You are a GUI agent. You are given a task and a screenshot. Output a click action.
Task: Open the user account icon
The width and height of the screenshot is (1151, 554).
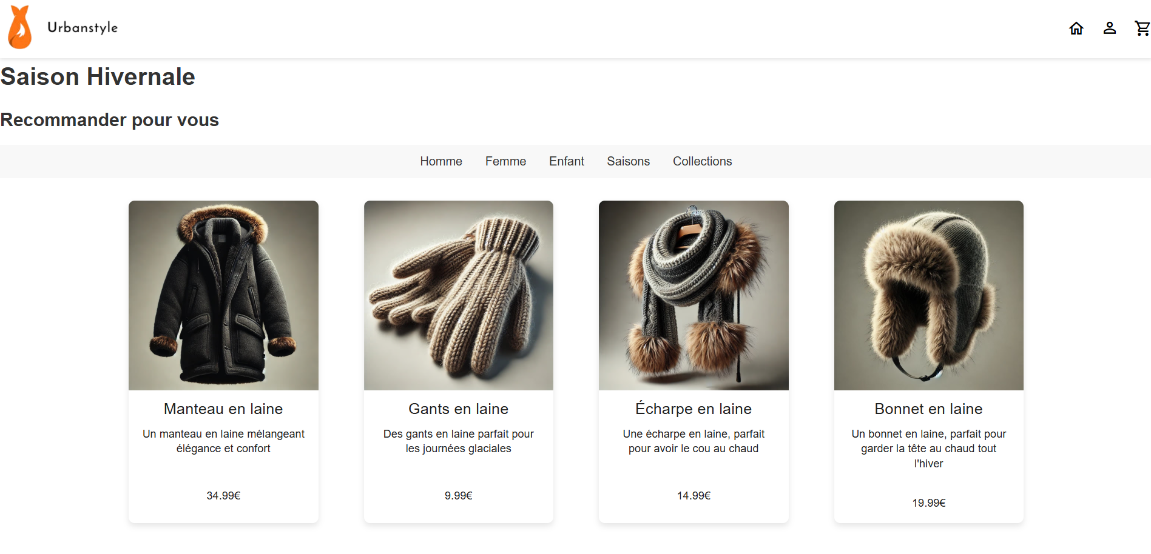pyautogui.click(x=1110, y=28)
